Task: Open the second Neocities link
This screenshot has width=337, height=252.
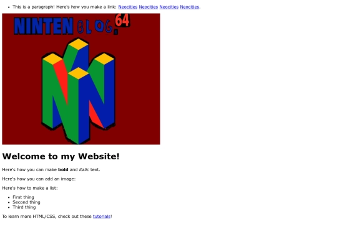Action: (149, 7)
